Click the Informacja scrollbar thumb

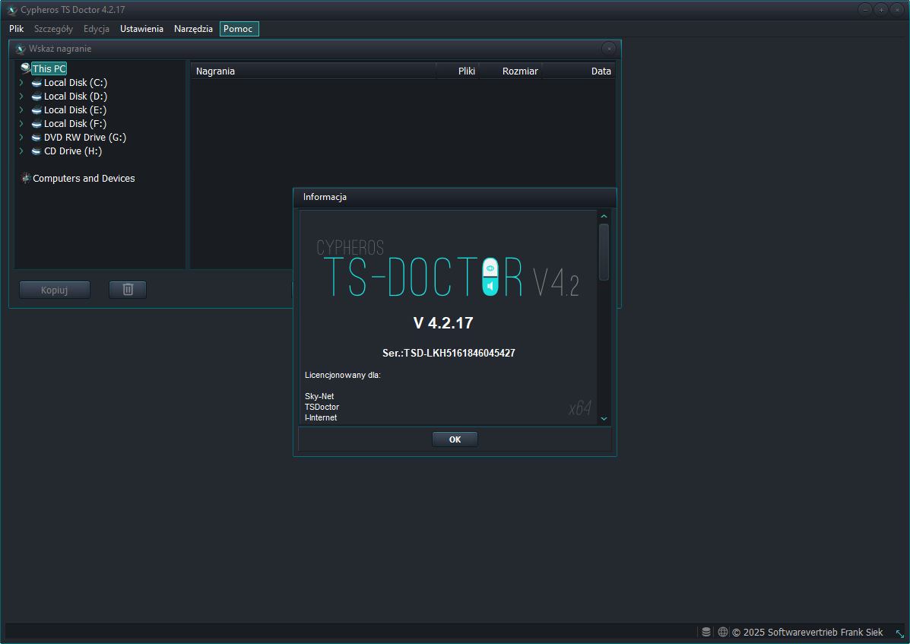604,252
